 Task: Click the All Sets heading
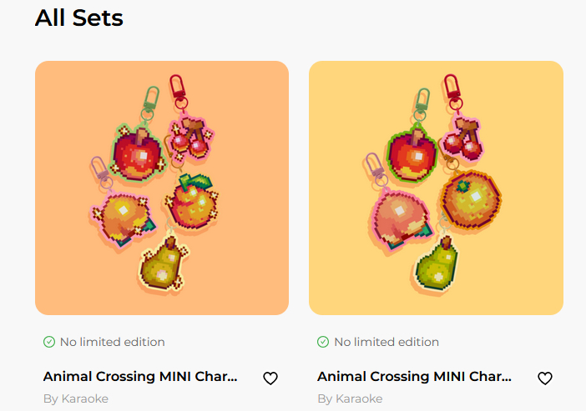click(79, 18)
